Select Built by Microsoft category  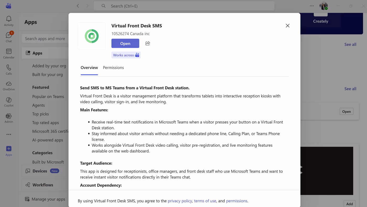tap(48, 162)
